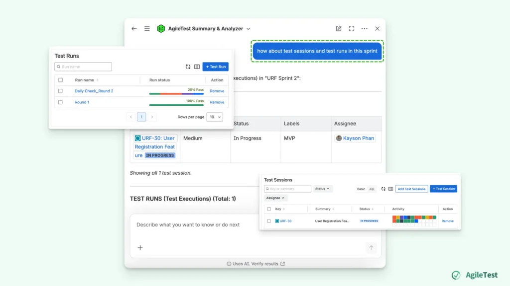Viewport: 510px width, 286px height.
Task: Click the IN PROGRESS lozenge on the issue link
Action: point(160,155)
